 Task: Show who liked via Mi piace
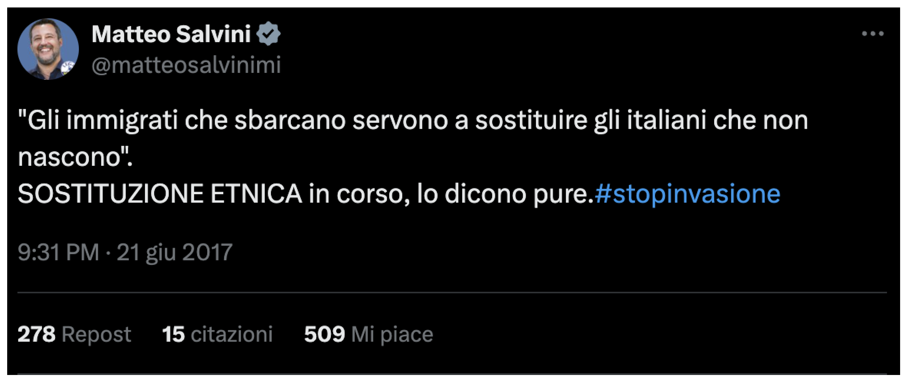point(392,334)
